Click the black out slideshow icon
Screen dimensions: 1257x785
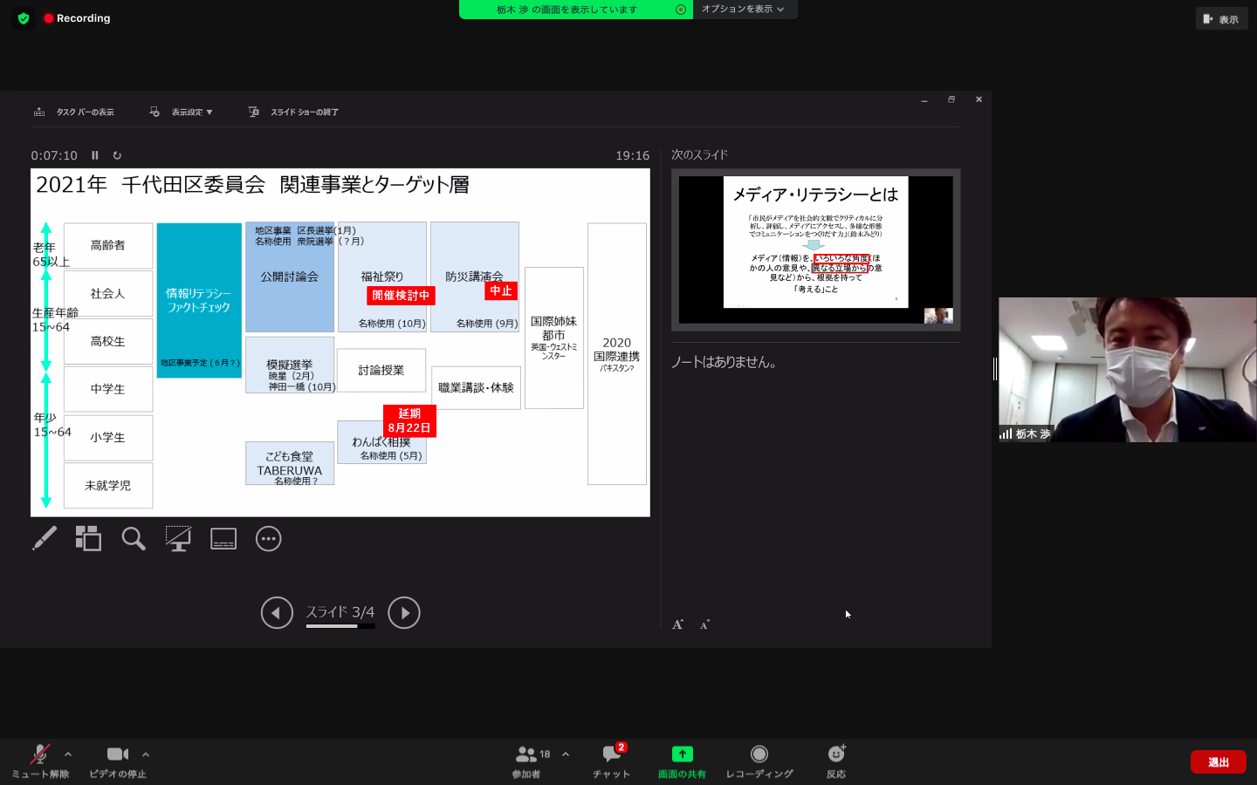178,538
